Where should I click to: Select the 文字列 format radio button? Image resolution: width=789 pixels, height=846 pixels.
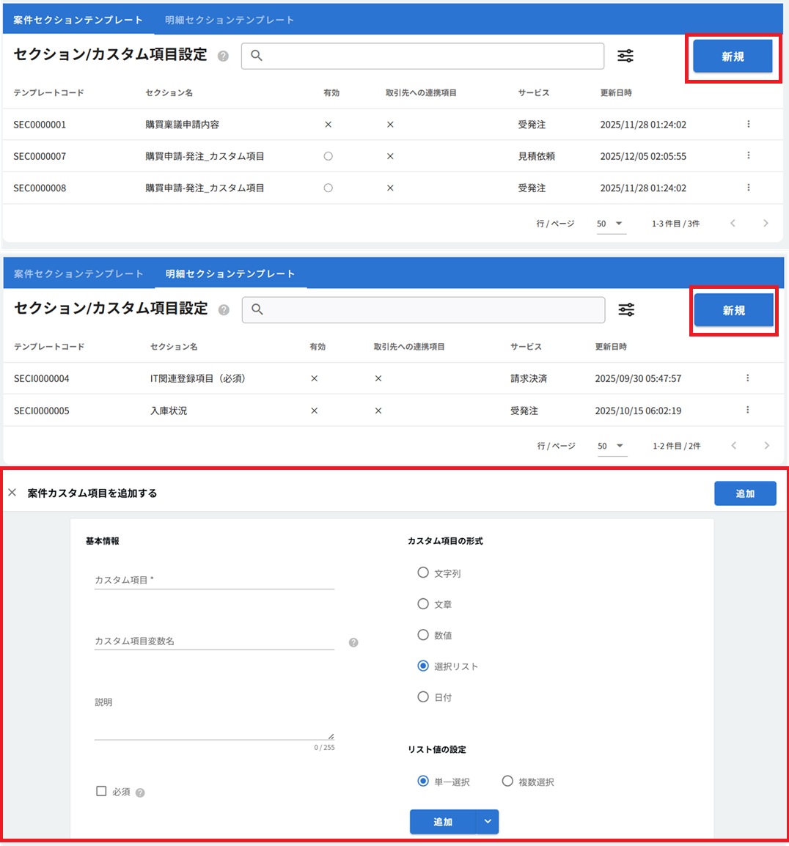[x=423, y=573]
